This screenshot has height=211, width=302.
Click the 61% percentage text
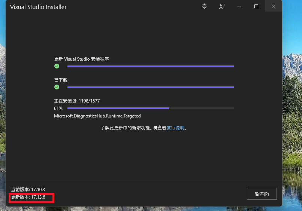click(x=58, y=108)
